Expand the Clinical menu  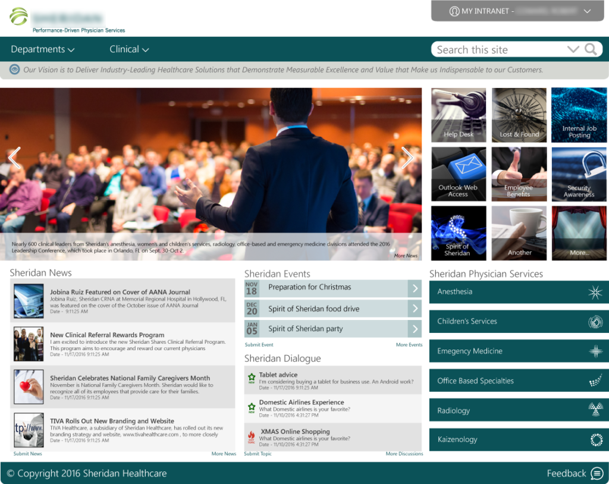coord(129,49)
